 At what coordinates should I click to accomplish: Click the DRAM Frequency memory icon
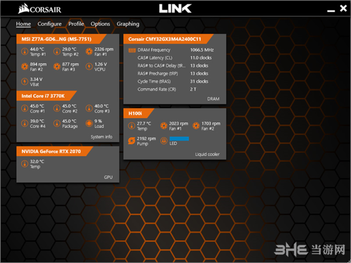132,50
